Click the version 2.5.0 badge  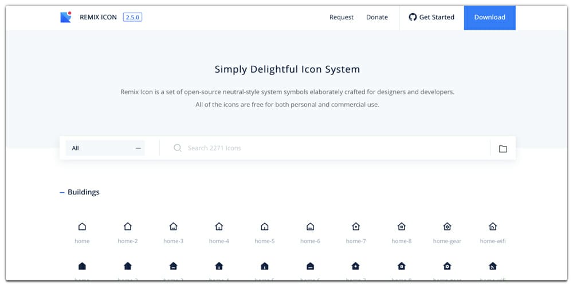132,17
